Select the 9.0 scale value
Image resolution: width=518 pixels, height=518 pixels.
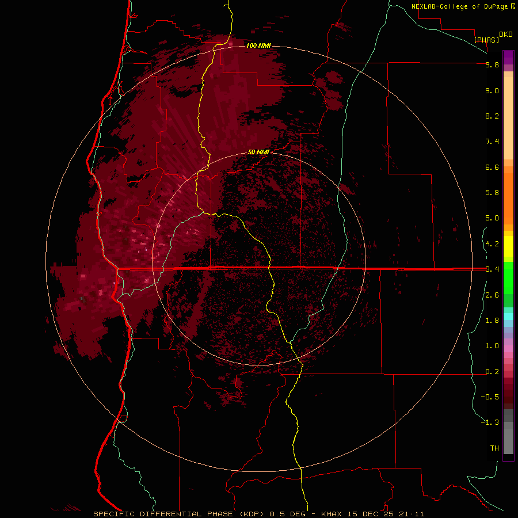pos(492,90)
